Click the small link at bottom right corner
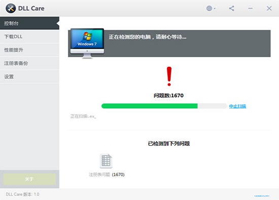The height and width of the screenshot is (200, 279). pyautogui.click(x=262, y=196)
